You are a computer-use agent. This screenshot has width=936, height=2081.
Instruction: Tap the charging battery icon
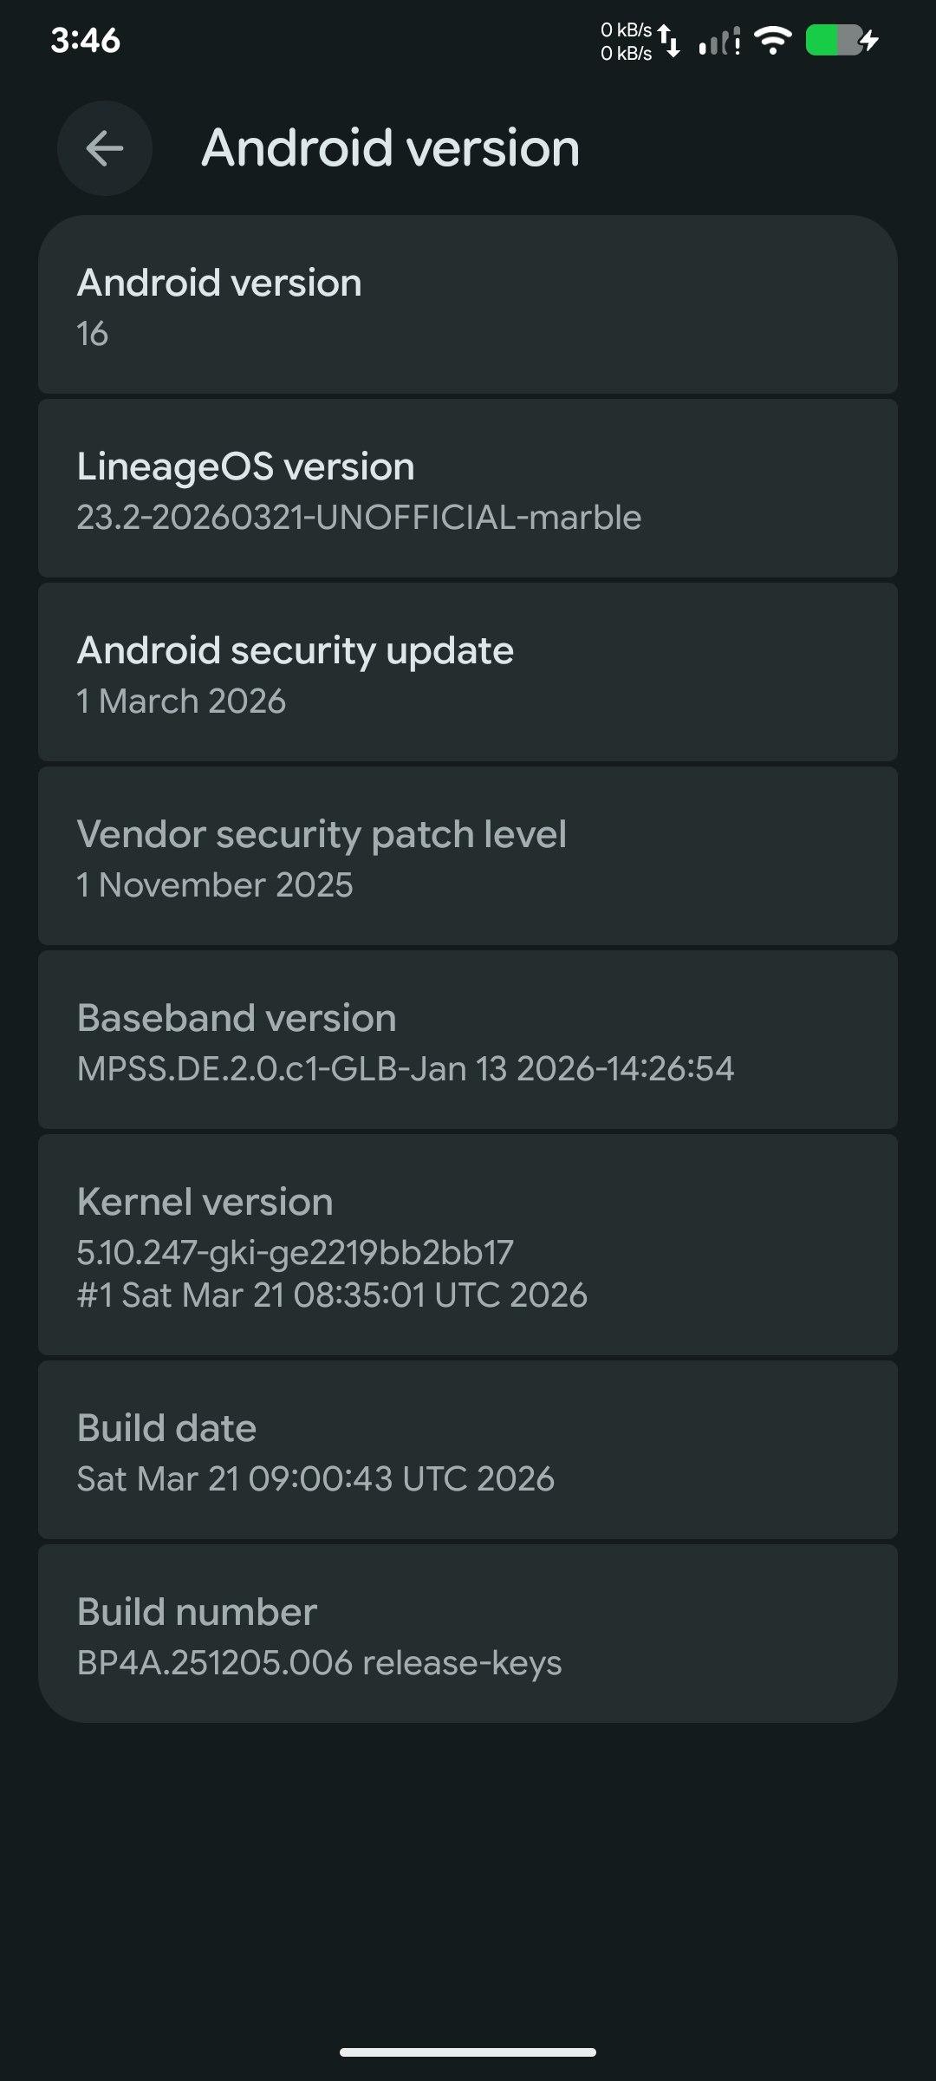click(x=842, y=40)
